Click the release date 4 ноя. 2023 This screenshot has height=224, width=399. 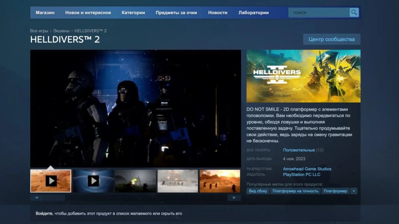coord(294,159)
